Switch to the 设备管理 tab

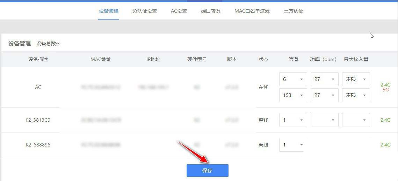(x=109, y=11)
